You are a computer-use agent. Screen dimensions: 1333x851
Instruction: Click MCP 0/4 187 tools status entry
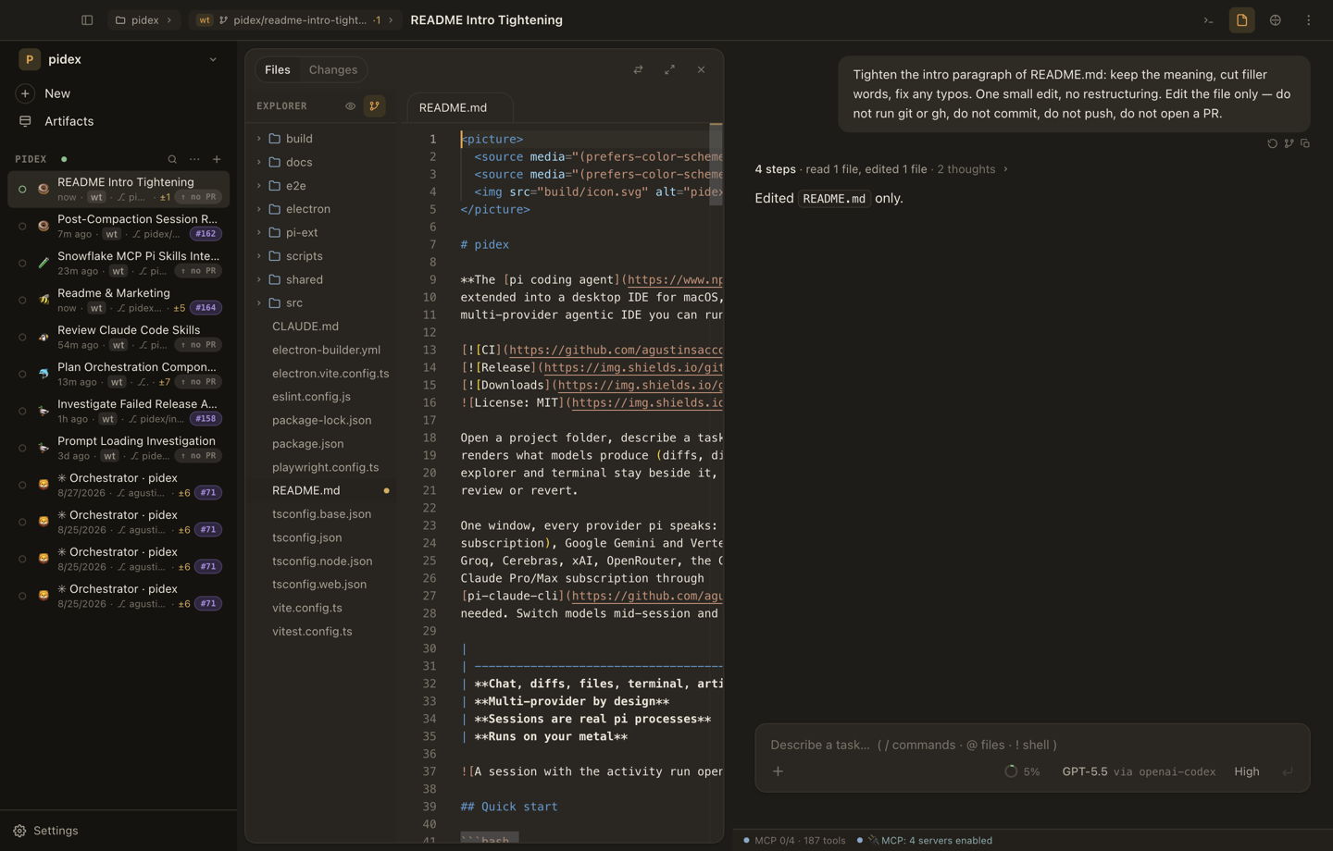point(794,841)
